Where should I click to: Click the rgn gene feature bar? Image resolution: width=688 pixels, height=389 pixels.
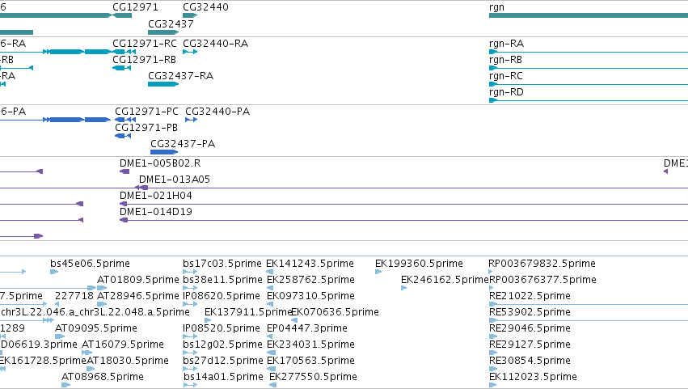pyautogui.click(x=589, y=15)
